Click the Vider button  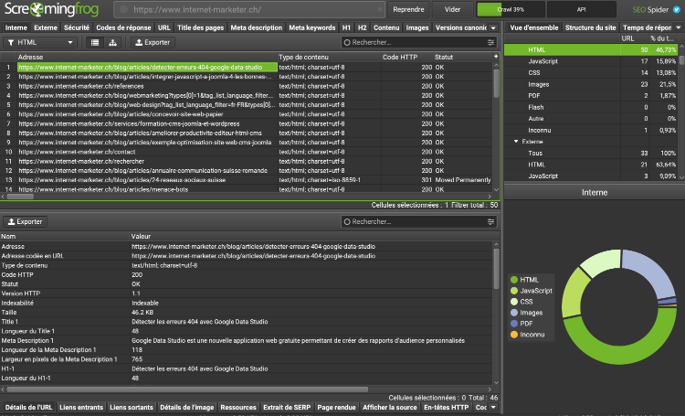(452, 9)
